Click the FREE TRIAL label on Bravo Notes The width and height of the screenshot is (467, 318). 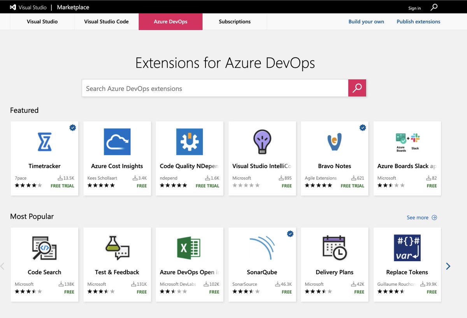click(x=353, y=186)
